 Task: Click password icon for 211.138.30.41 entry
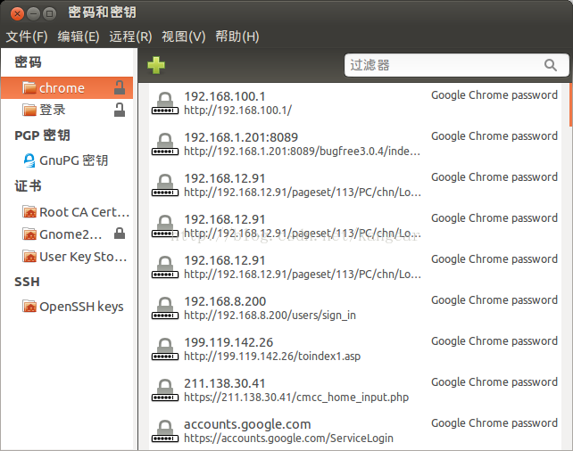pos(165,390)
